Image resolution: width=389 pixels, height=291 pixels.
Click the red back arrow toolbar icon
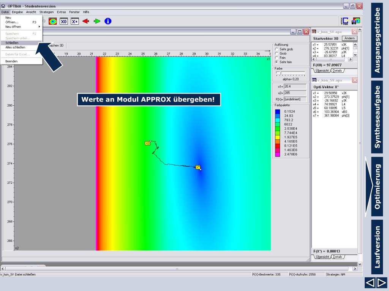pos(86,21)
